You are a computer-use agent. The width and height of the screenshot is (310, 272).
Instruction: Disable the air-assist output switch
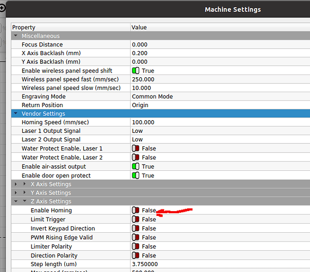coord(135,166)
